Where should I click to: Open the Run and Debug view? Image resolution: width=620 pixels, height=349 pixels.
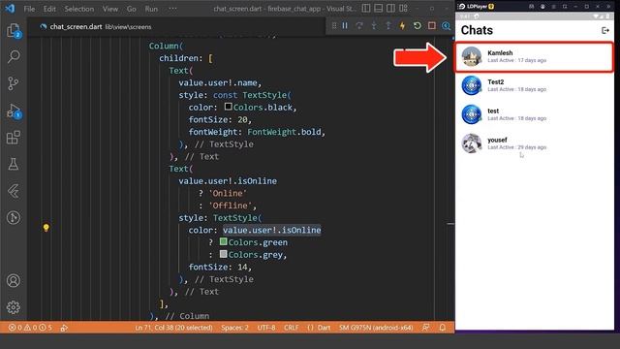click(x=13, y=111)
